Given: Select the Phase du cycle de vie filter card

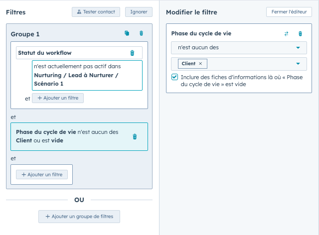Looking at the screenshot, I should click(x=79, y=136).
